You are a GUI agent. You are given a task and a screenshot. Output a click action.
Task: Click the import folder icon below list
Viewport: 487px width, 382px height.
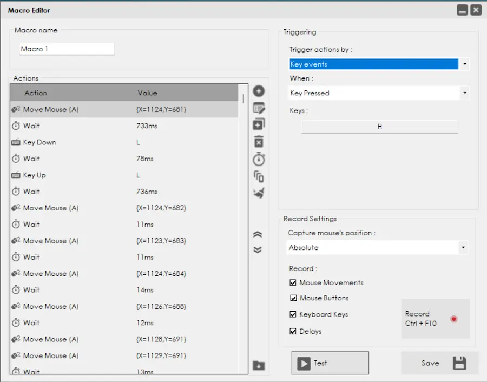[259, 366]
